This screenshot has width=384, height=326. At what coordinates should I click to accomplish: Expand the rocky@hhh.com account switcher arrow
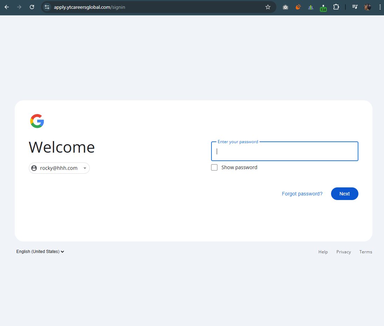pyautogui.click(x=85, y=168)
